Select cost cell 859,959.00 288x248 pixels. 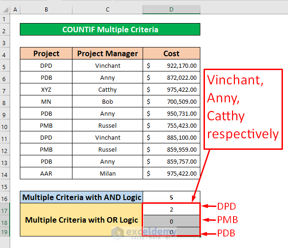171,149
